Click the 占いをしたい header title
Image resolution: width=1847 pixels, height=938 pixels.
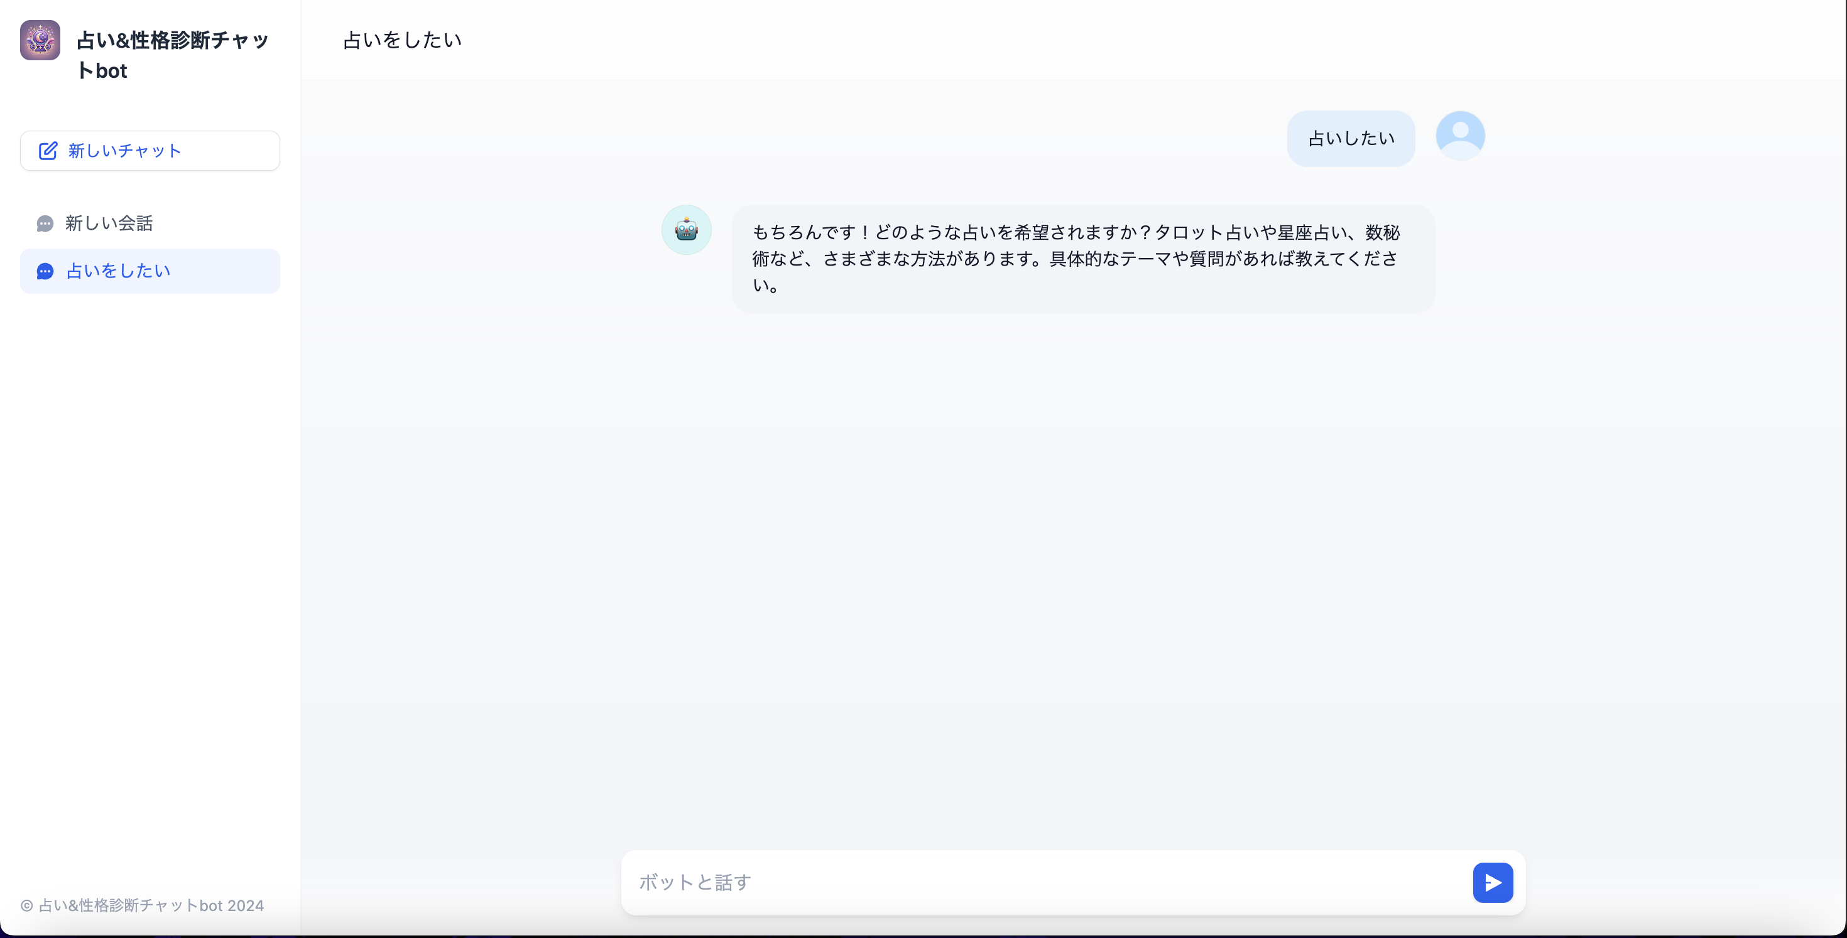402,40
